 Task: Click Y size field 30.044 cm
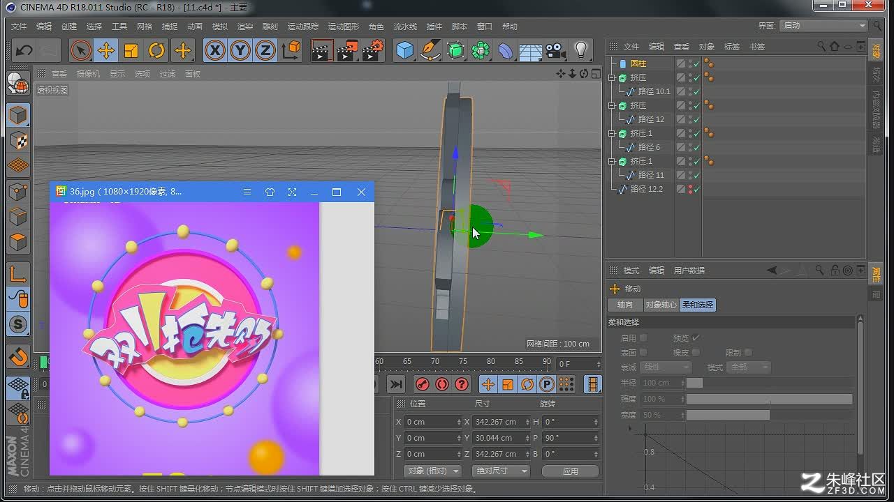[x=501, y=438]
